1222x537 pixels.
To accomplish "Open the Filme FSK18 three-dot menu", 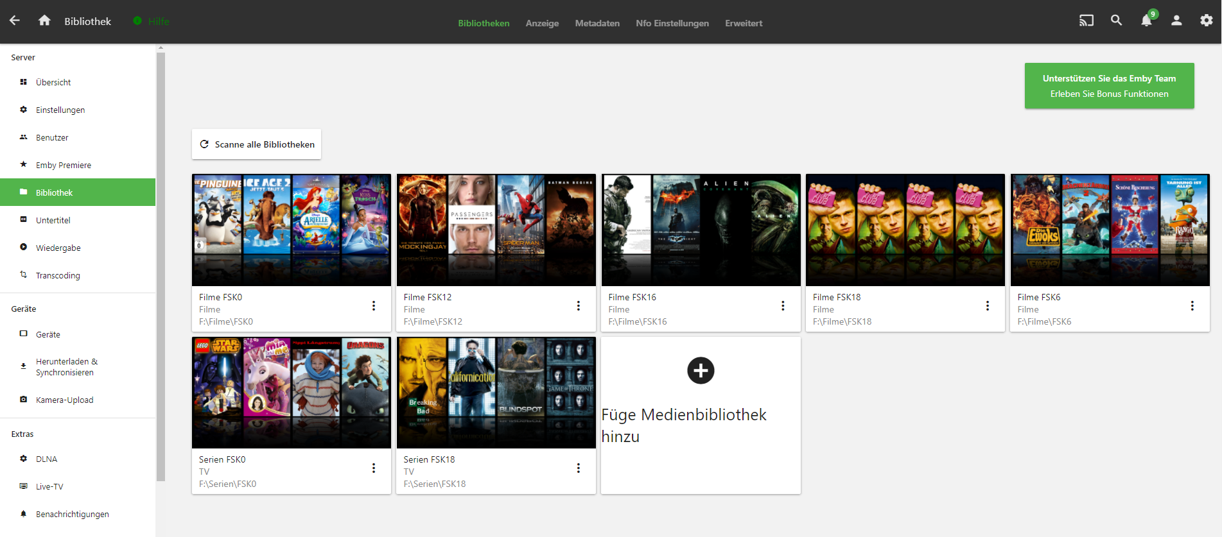I will 988,306.
